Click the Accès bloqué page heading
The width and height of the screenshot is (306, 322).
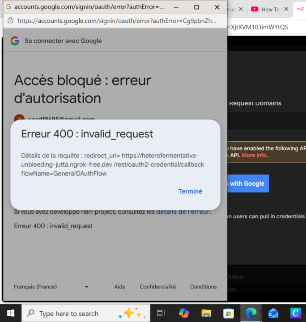pos(83,89)
